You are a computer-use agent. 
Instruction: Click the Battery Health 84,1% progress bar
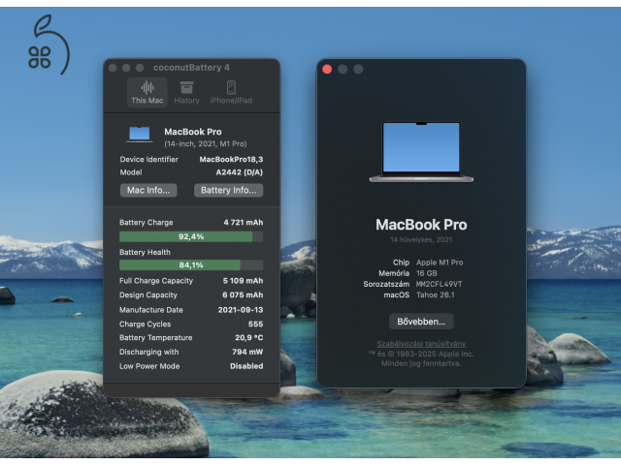pos(191,264)
